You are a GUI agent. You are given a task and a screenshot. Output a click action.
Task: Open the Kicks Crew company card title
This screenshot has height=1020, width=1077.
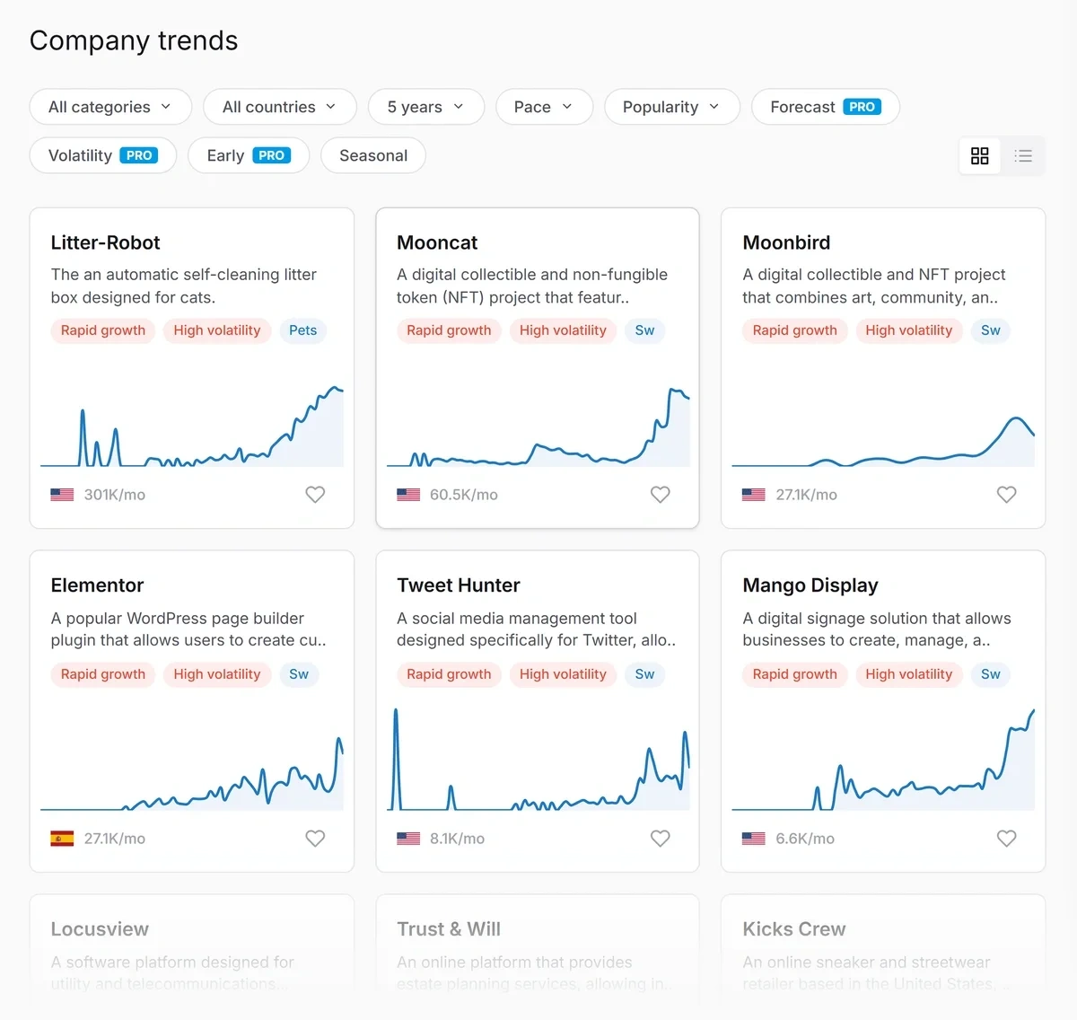pos(794,929)
